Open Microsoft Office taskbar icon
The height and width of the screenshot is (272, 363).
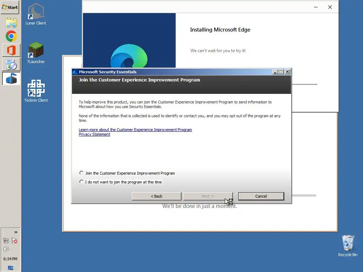[11, 50]
